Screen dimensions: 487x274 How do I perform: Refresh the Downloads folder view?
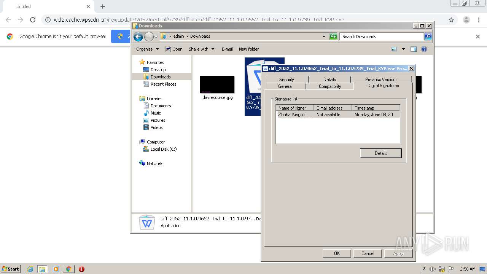[333, 37]
